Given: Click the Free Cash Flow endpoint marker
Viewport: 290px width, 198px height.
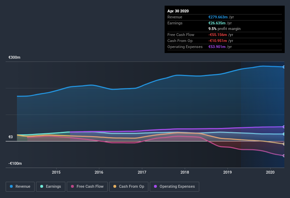Looking at the screenshot, I should 284,156.
